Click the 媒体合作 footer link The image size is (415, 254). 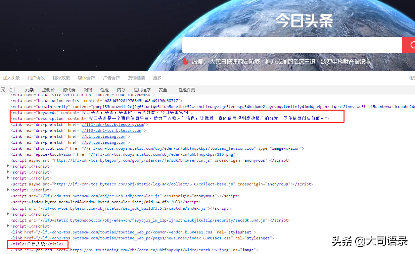click(x=86, y=78)
